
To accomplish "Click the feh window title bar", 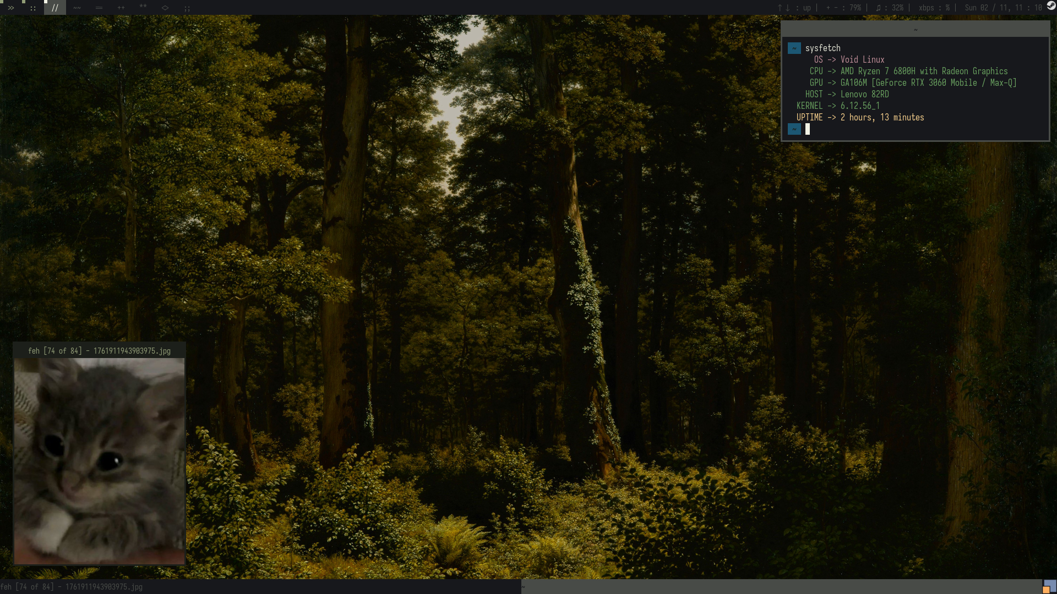I will [99, 350].
